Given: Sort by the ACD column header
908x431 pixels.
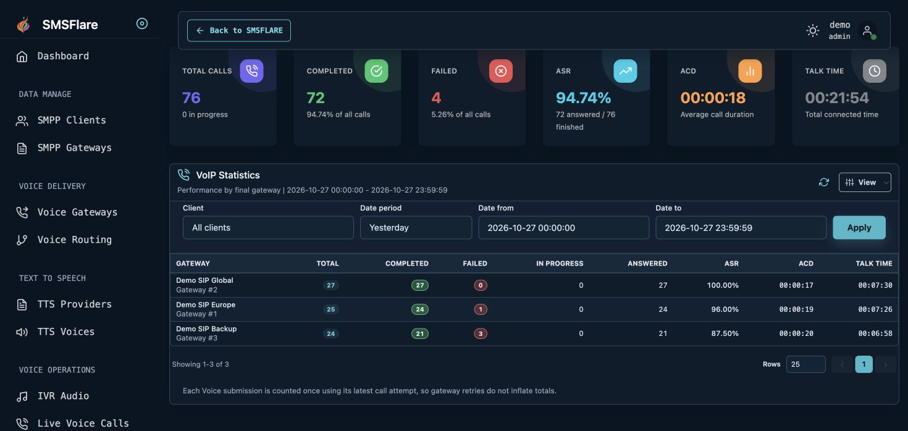Looking at the screenshot, I should coord(806,263).
